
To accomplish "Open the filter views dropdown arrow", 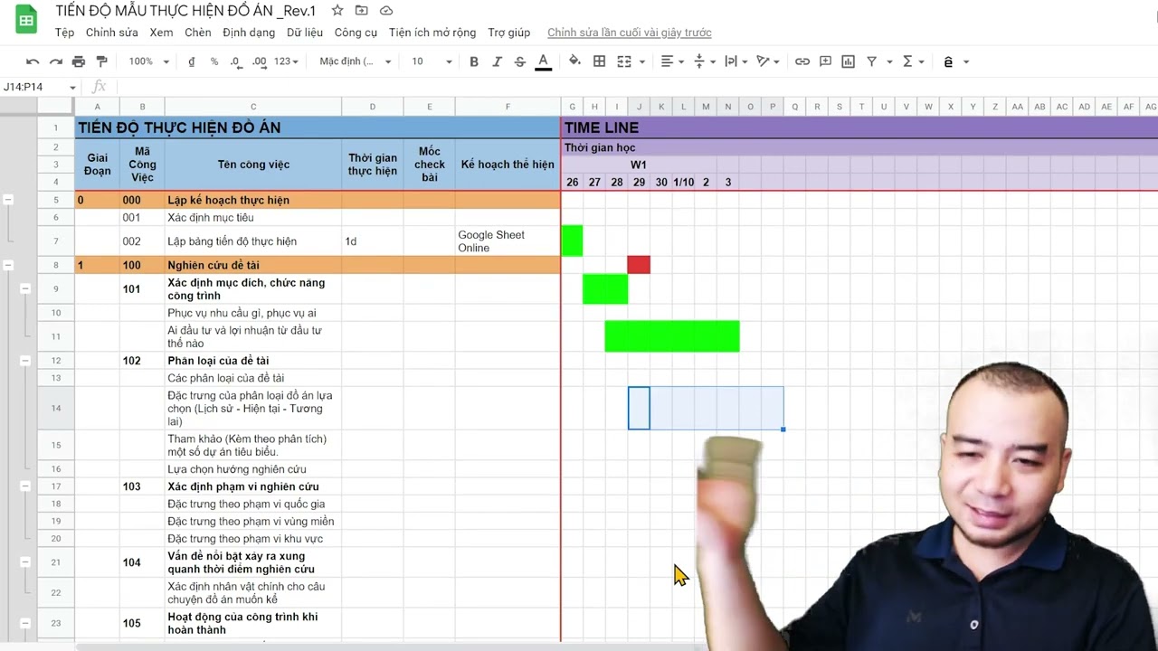I will (x=889, y=61).
